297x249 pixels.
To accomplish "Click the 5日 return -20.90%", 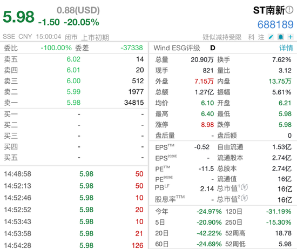I will [x=209, y=223].
